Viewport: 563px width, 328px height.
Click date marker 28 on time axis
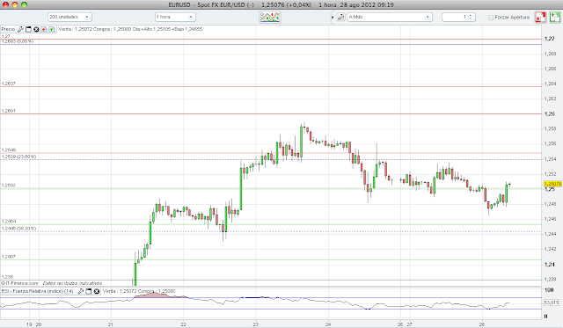tap(483, 324)
